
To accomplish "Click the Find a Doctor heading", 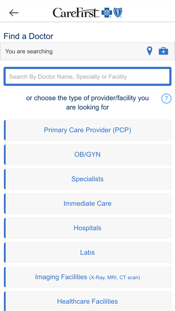I will coord(28,36).
